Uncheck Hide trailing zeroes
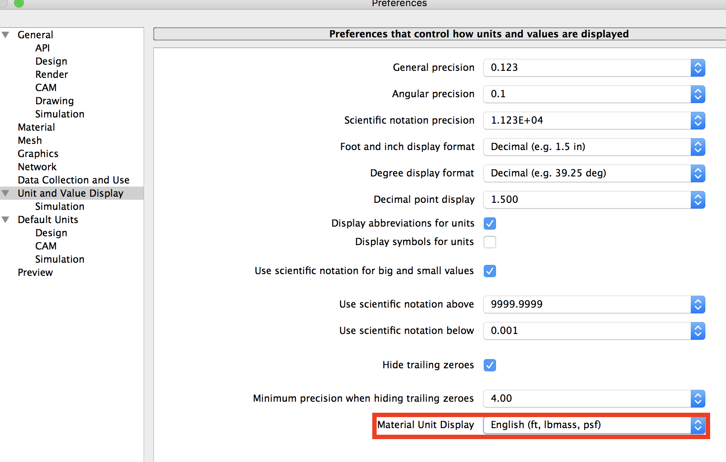Viewport: 726px width, 462px height. point(489,365)
